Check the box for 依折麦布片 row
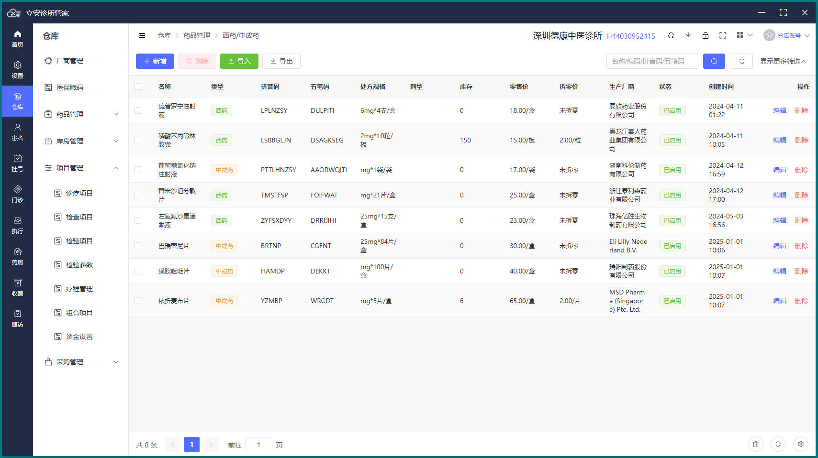Screen dimensions: 818x458 [x=138, y=301]
